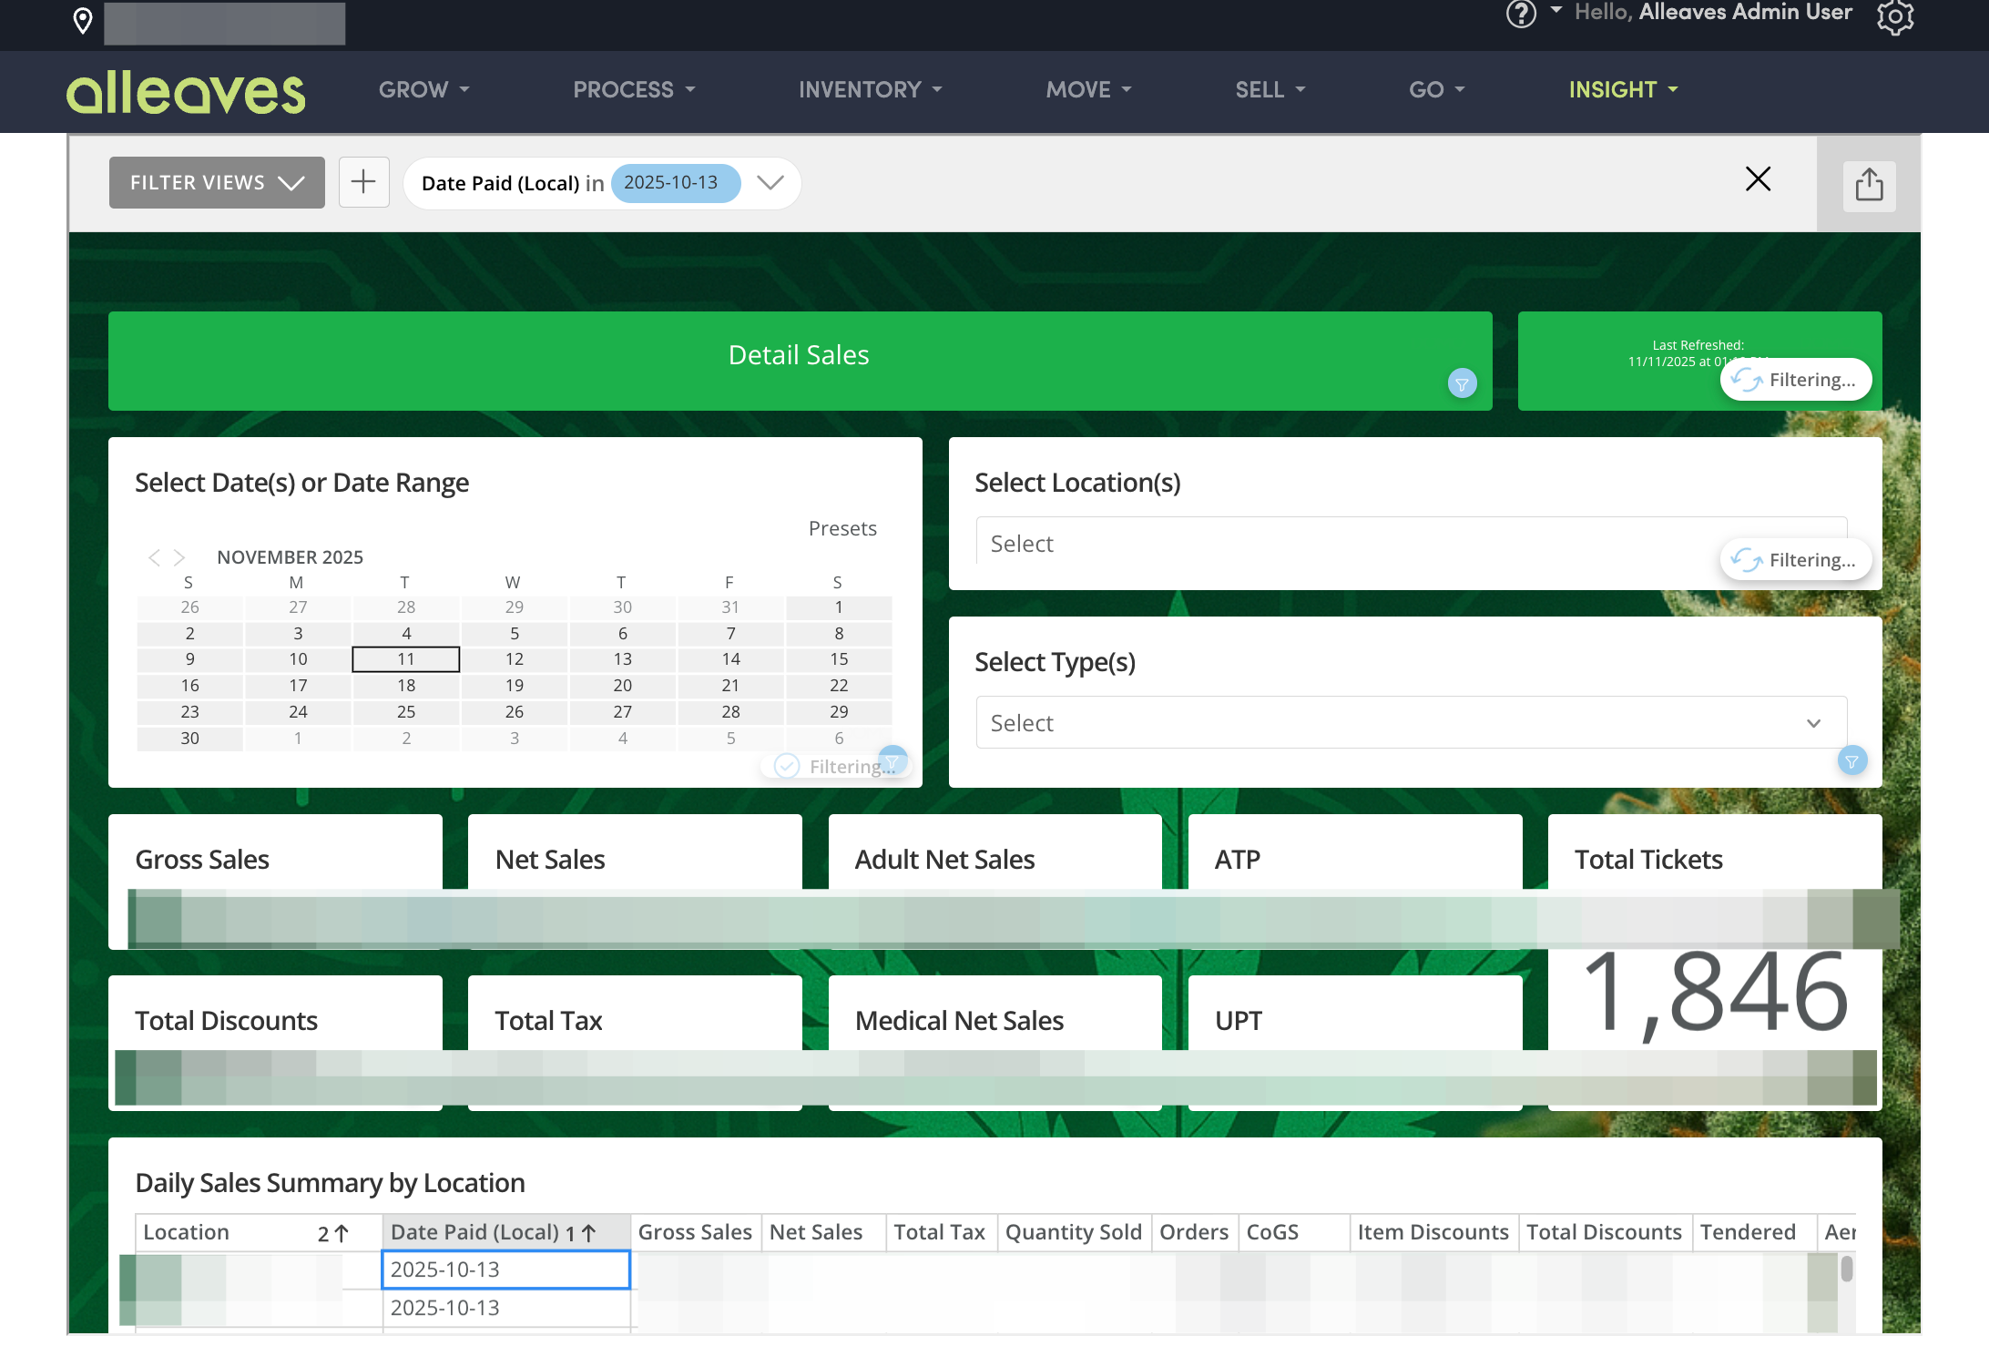
Task: Click the 2025-10-13 filter chip
Action: point(675,183)
